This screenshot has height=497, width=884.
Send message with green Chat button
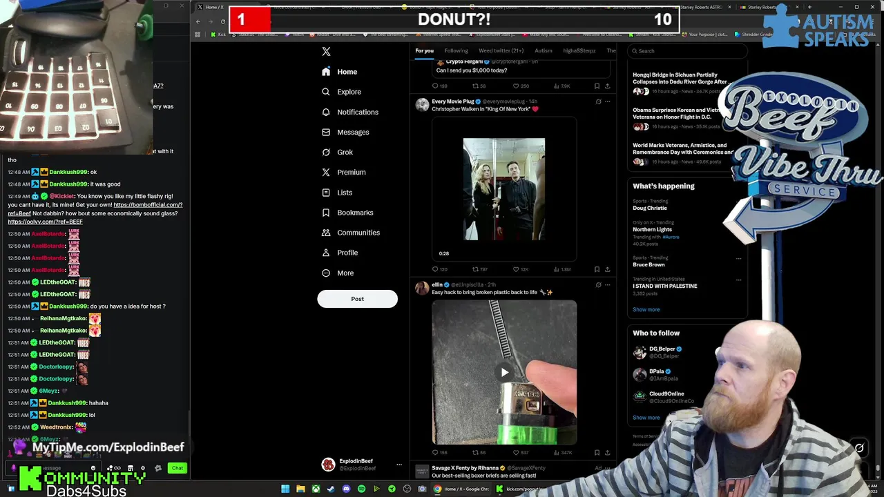[177, 468]
